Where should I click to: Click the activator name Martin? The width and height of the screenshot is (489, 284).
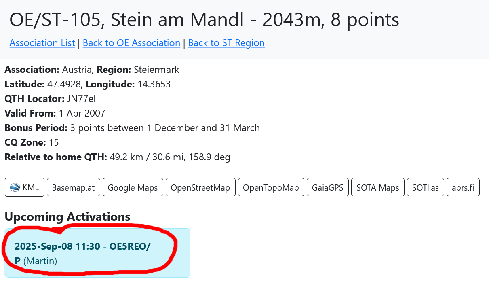[40, 261]
